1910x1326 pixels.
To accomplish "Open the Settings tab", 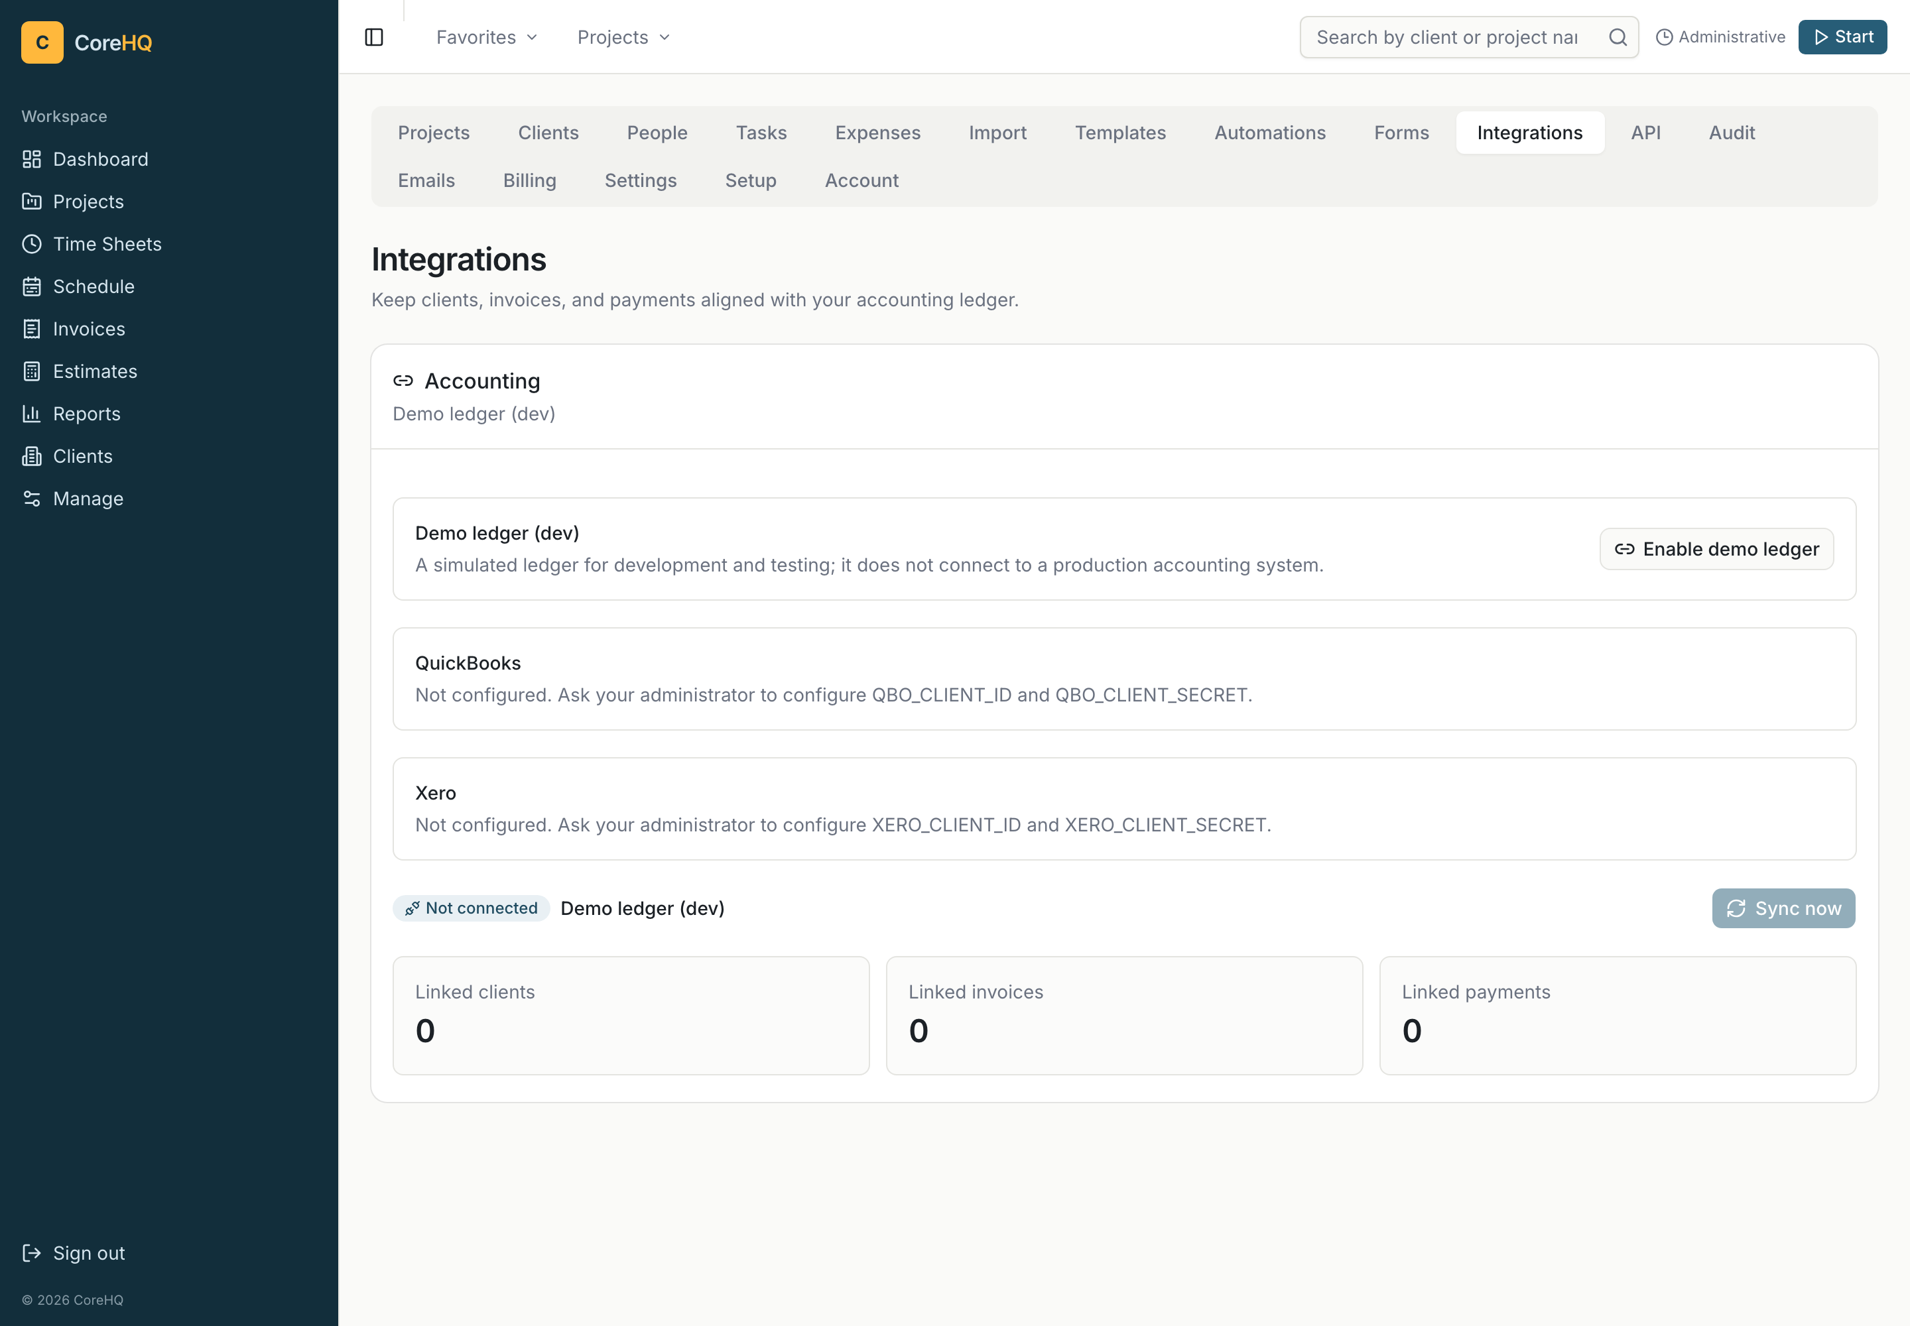I will click(640, 180).
